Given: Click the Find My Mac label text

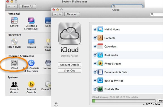Looking at the screenshot, I should (112, 89).
